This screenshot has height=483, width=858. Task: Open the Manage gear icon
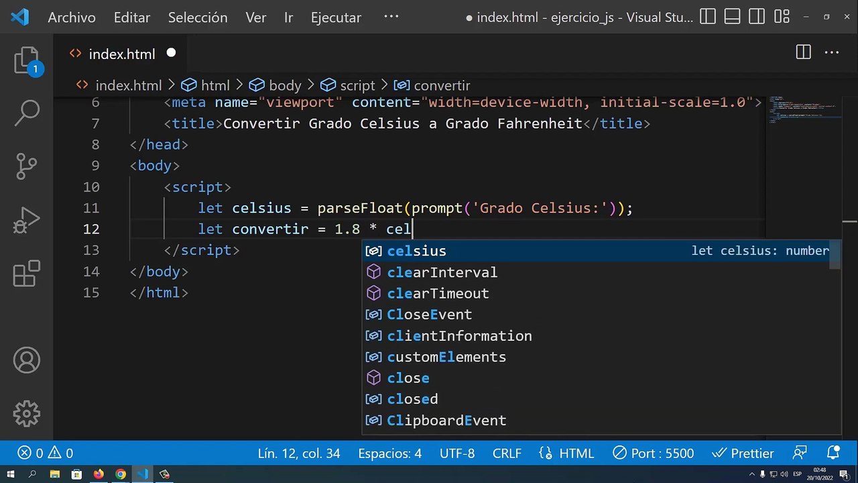coord(27,413)
